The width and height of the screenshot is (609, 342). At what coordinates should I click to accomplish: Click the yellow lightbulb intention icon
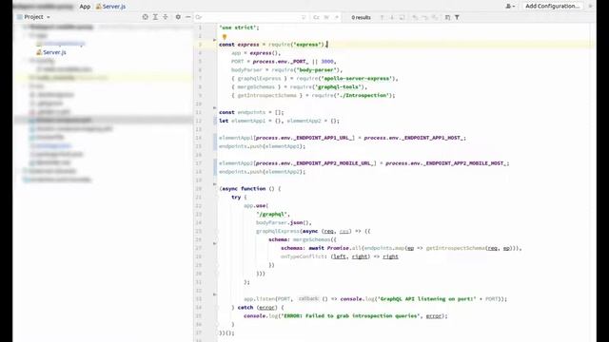(225, 37)
